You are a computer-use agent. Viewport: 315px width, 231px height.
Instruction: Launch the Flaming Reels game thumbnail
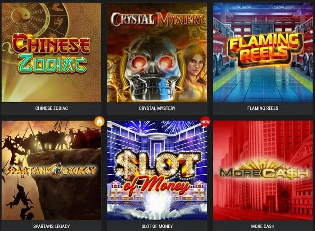[263, 52]
